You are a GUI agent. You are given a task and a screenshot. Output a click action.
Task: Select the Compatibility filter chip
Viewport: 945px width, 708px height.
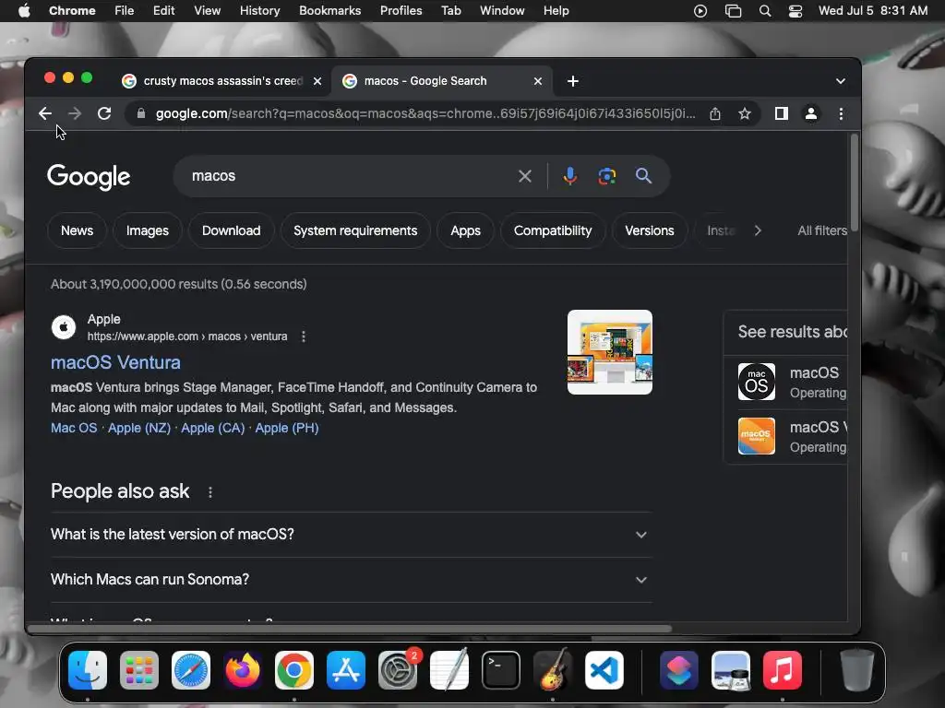(x=553, y=230)
